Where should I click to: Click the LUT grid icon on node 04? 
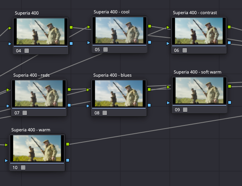pyautogui.click(x=27, y=51)
